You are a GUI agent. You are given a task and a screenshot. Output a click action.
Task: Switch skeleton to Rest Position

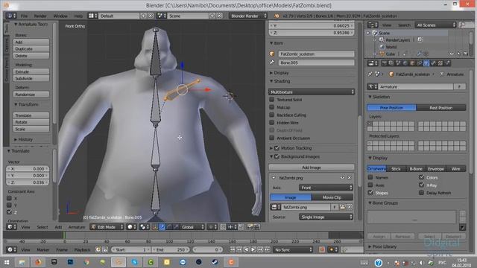[x=440, y=107]
